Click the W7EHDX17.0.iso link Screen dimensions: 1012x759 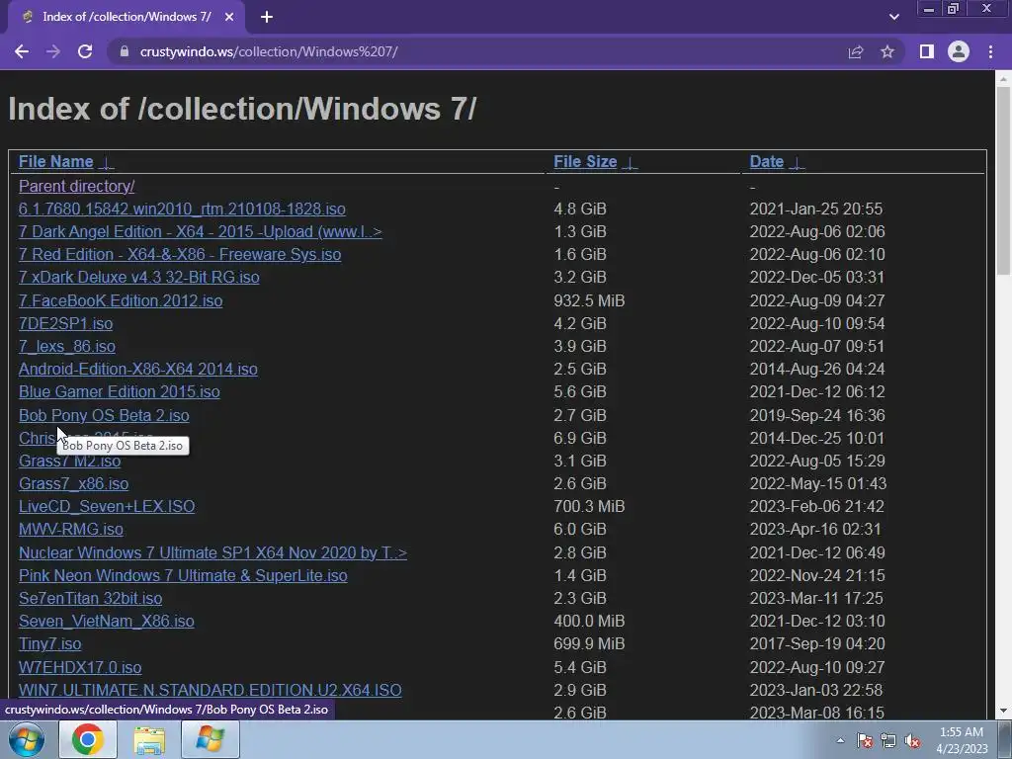(80, 667)
